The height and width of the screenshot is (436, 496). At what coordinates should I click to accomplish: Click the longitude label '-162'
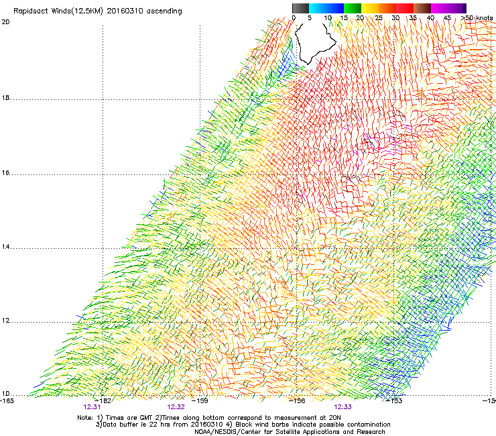pyautogui.click(x=104, y=401)
